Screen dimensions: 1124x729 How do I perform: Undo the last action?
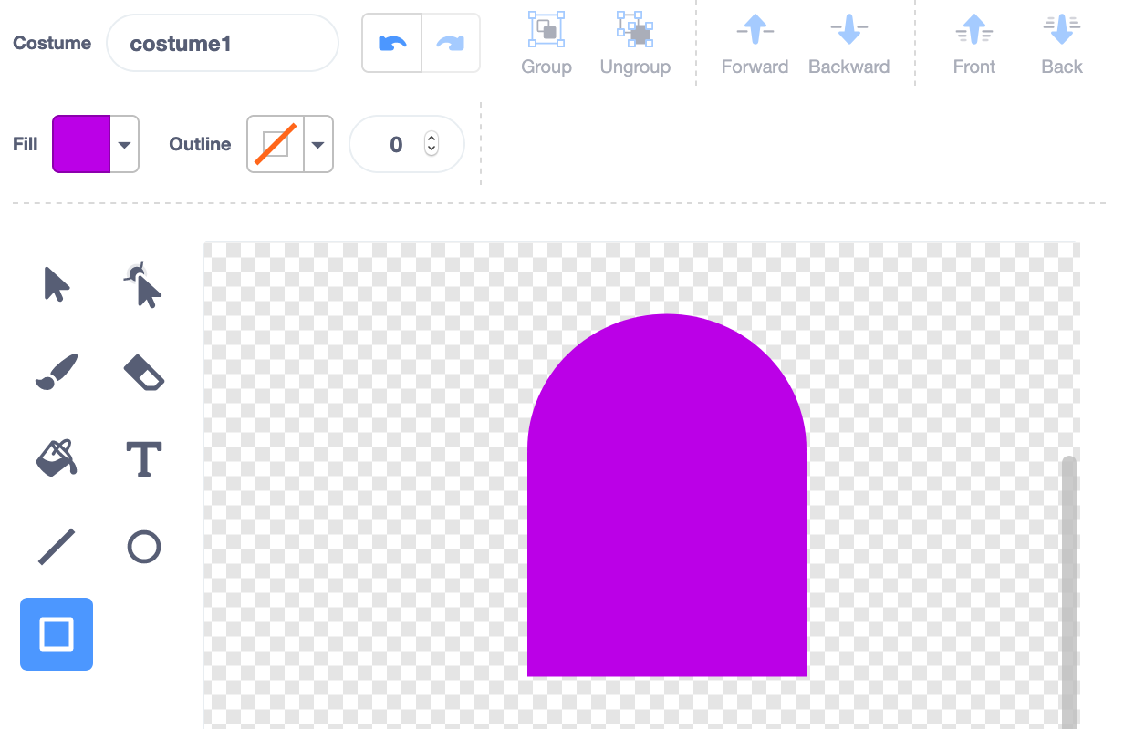392,43
